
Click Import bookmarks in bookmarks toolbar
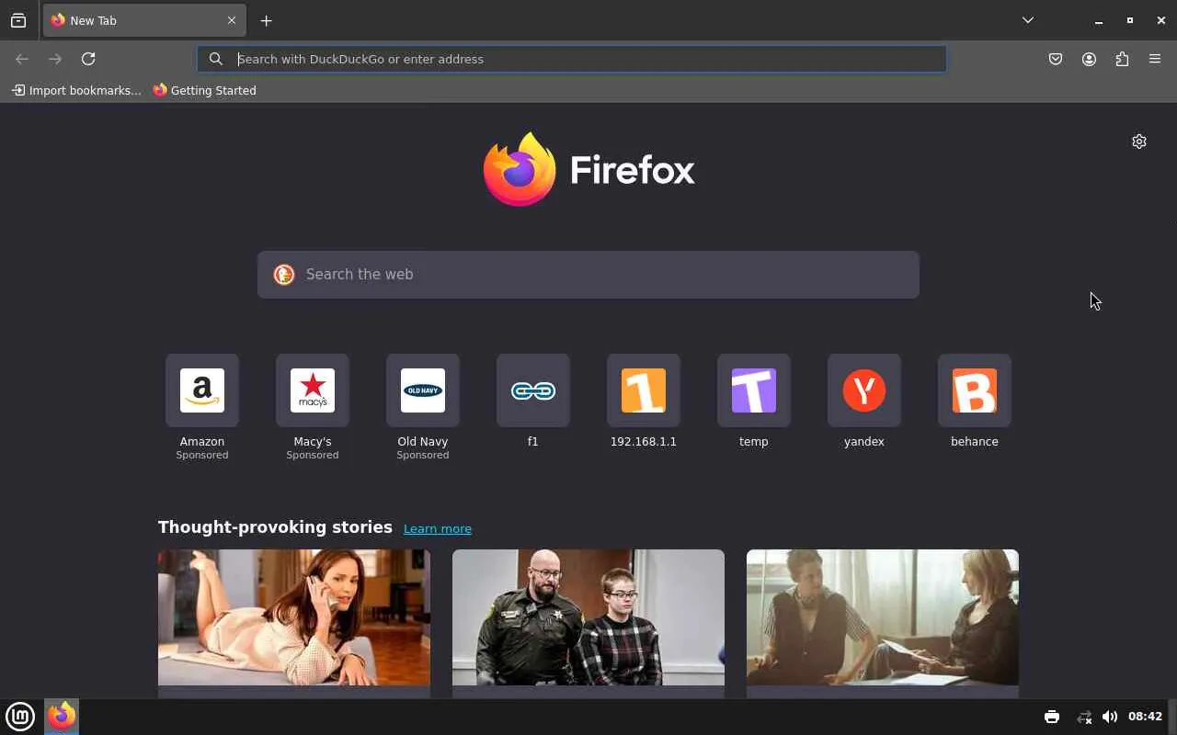tap(76, 90)
